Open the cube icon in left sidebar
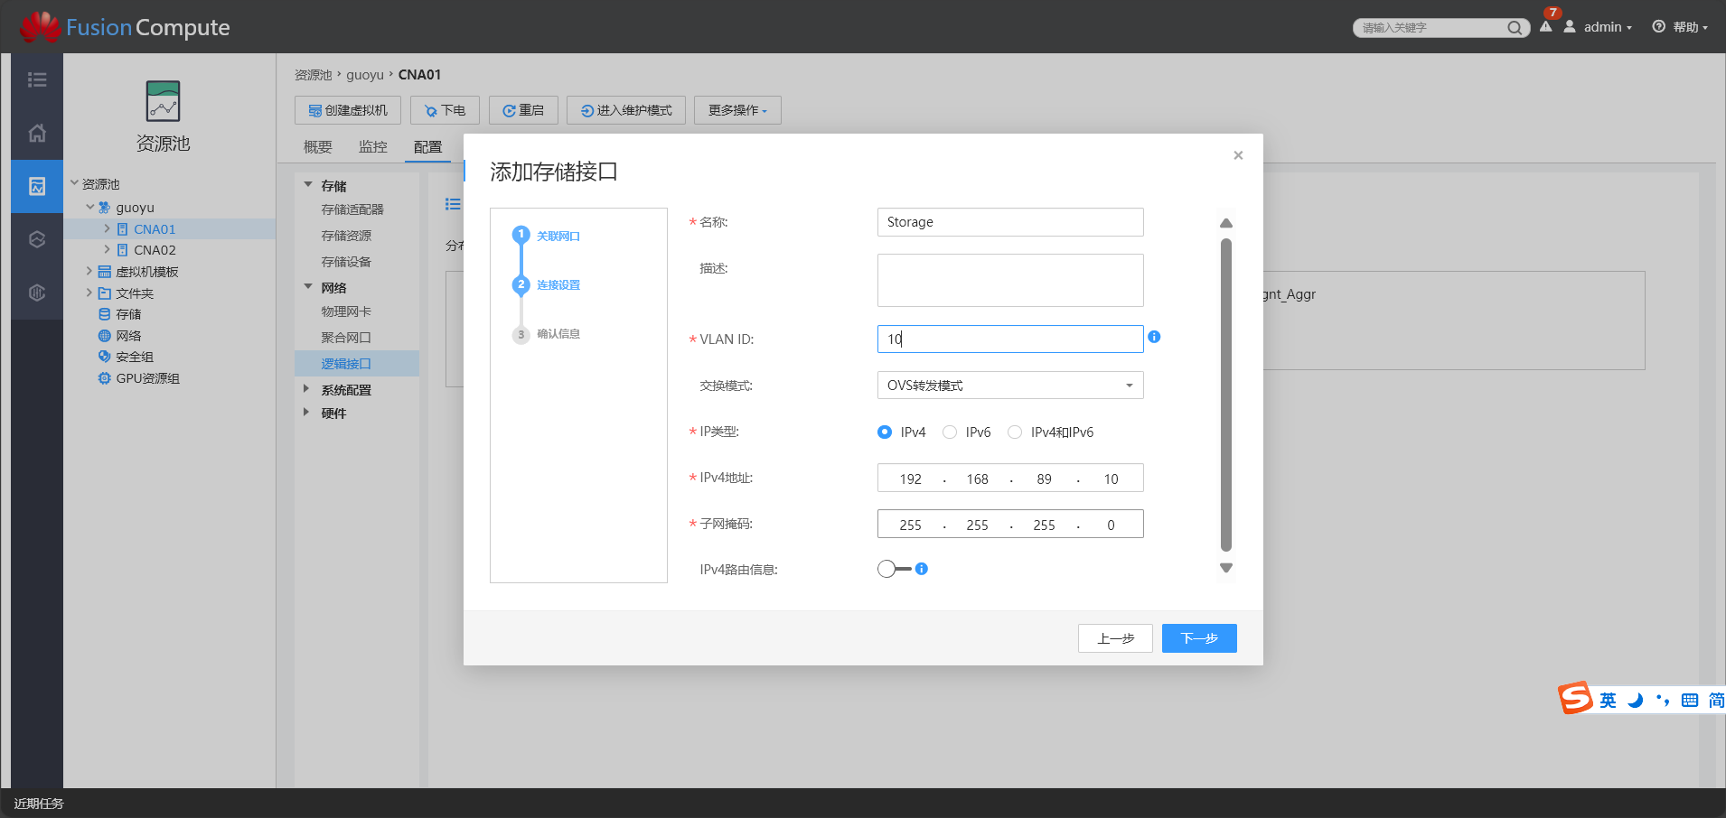 pos(37,239)
